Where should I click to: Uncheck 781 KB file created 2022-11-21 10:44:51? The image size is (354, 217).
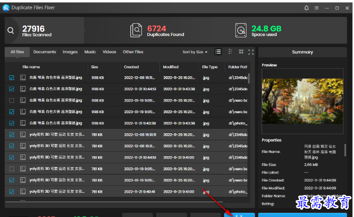click(x=12, y=157)
